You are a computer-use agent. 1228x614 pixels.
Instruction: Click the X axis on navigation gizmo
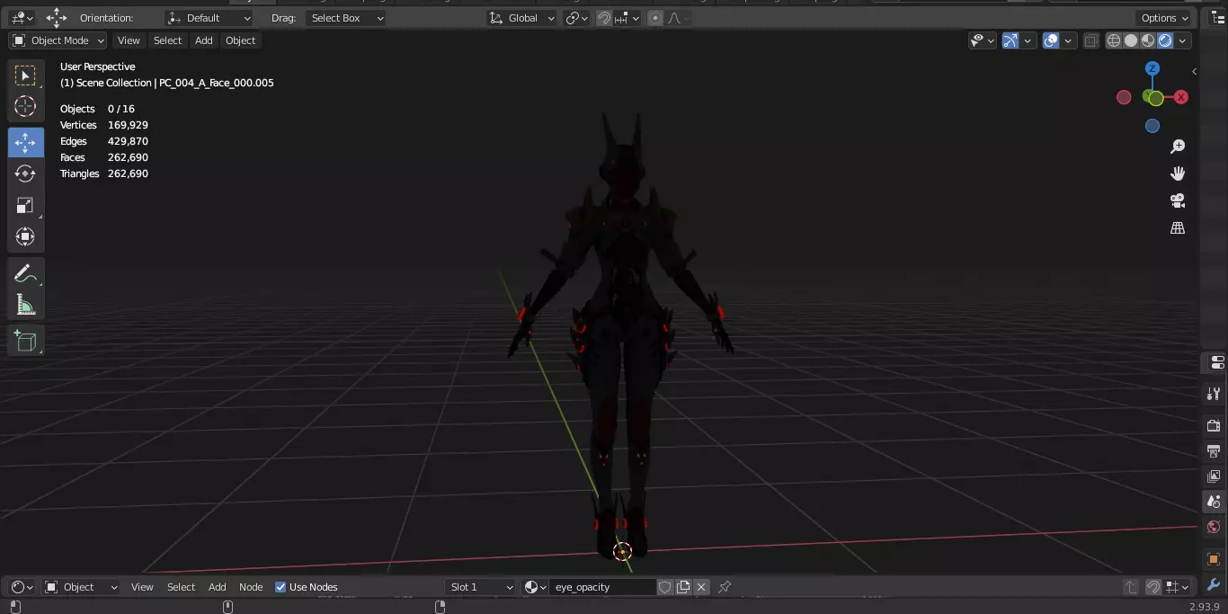coord(1181,97)
